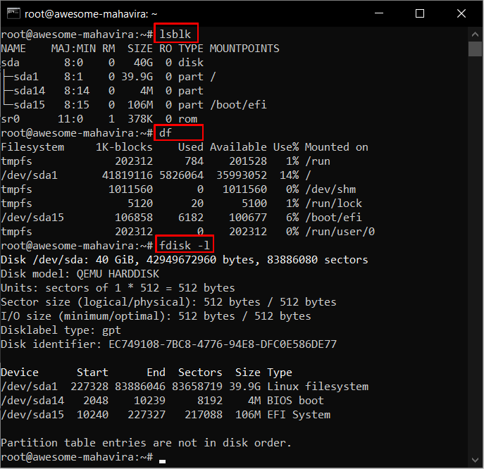The height and width of the screenshot is (469, 484).
Task: Click the window title 'root@awesome-mahavira: ~'
Action: coord(91,14)
